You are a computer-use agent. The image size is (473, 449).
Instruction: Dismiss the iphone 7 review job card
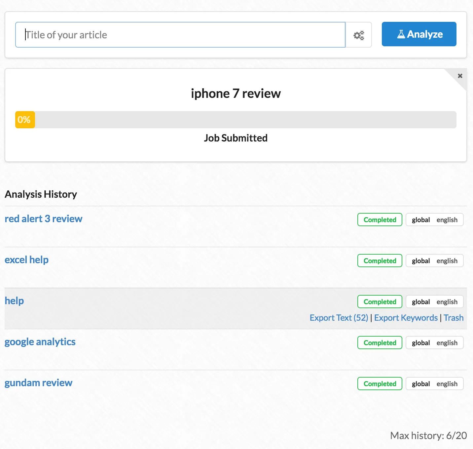pos(460,76)
